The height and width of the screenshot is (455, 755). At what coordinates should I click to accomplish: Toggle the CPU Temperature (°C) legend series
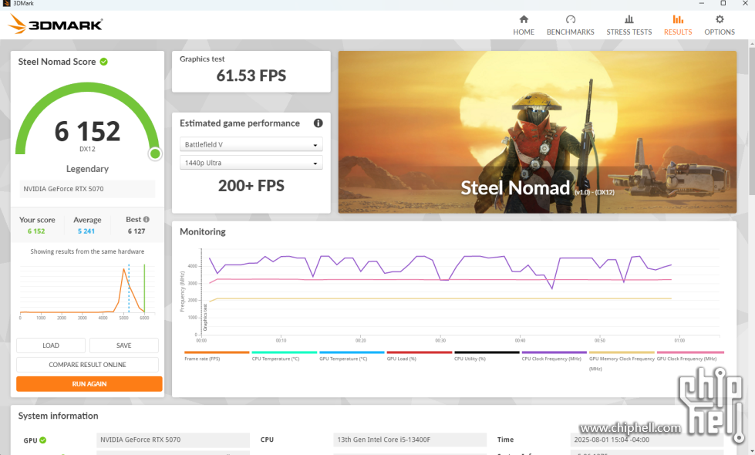coord(284,356)
